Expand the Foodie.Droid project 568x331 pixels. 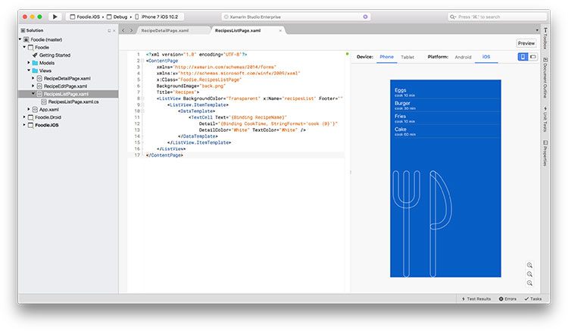(x=24, y=117)
